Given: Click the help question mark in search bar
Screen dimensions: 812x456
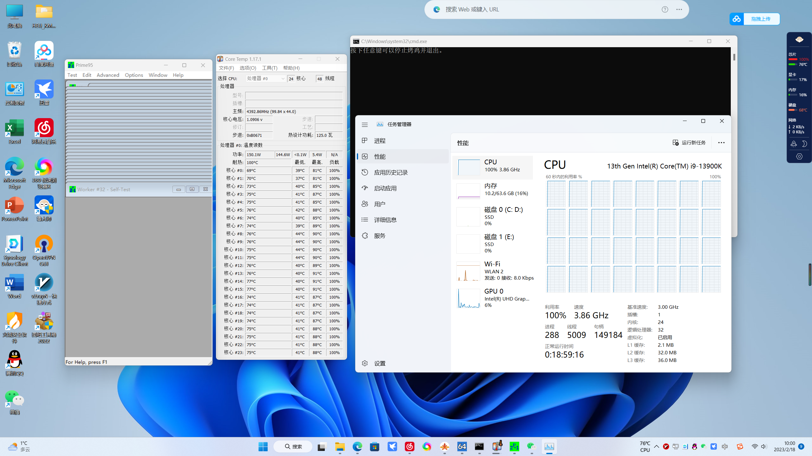Looking at the screenshot, I should coord(665,9).
